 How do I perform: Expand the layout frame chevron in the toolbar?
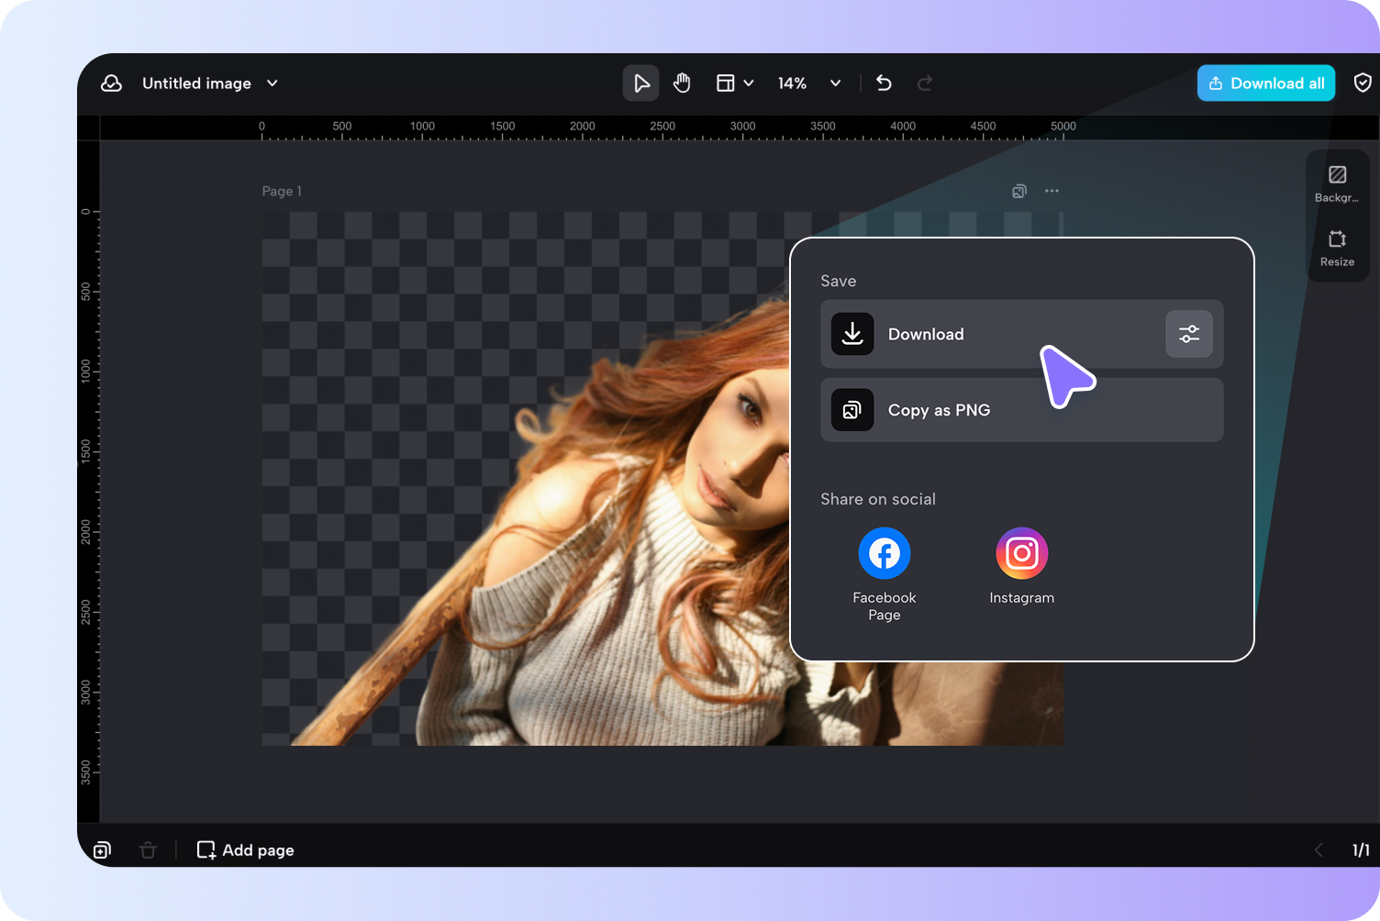click(750, 83)
